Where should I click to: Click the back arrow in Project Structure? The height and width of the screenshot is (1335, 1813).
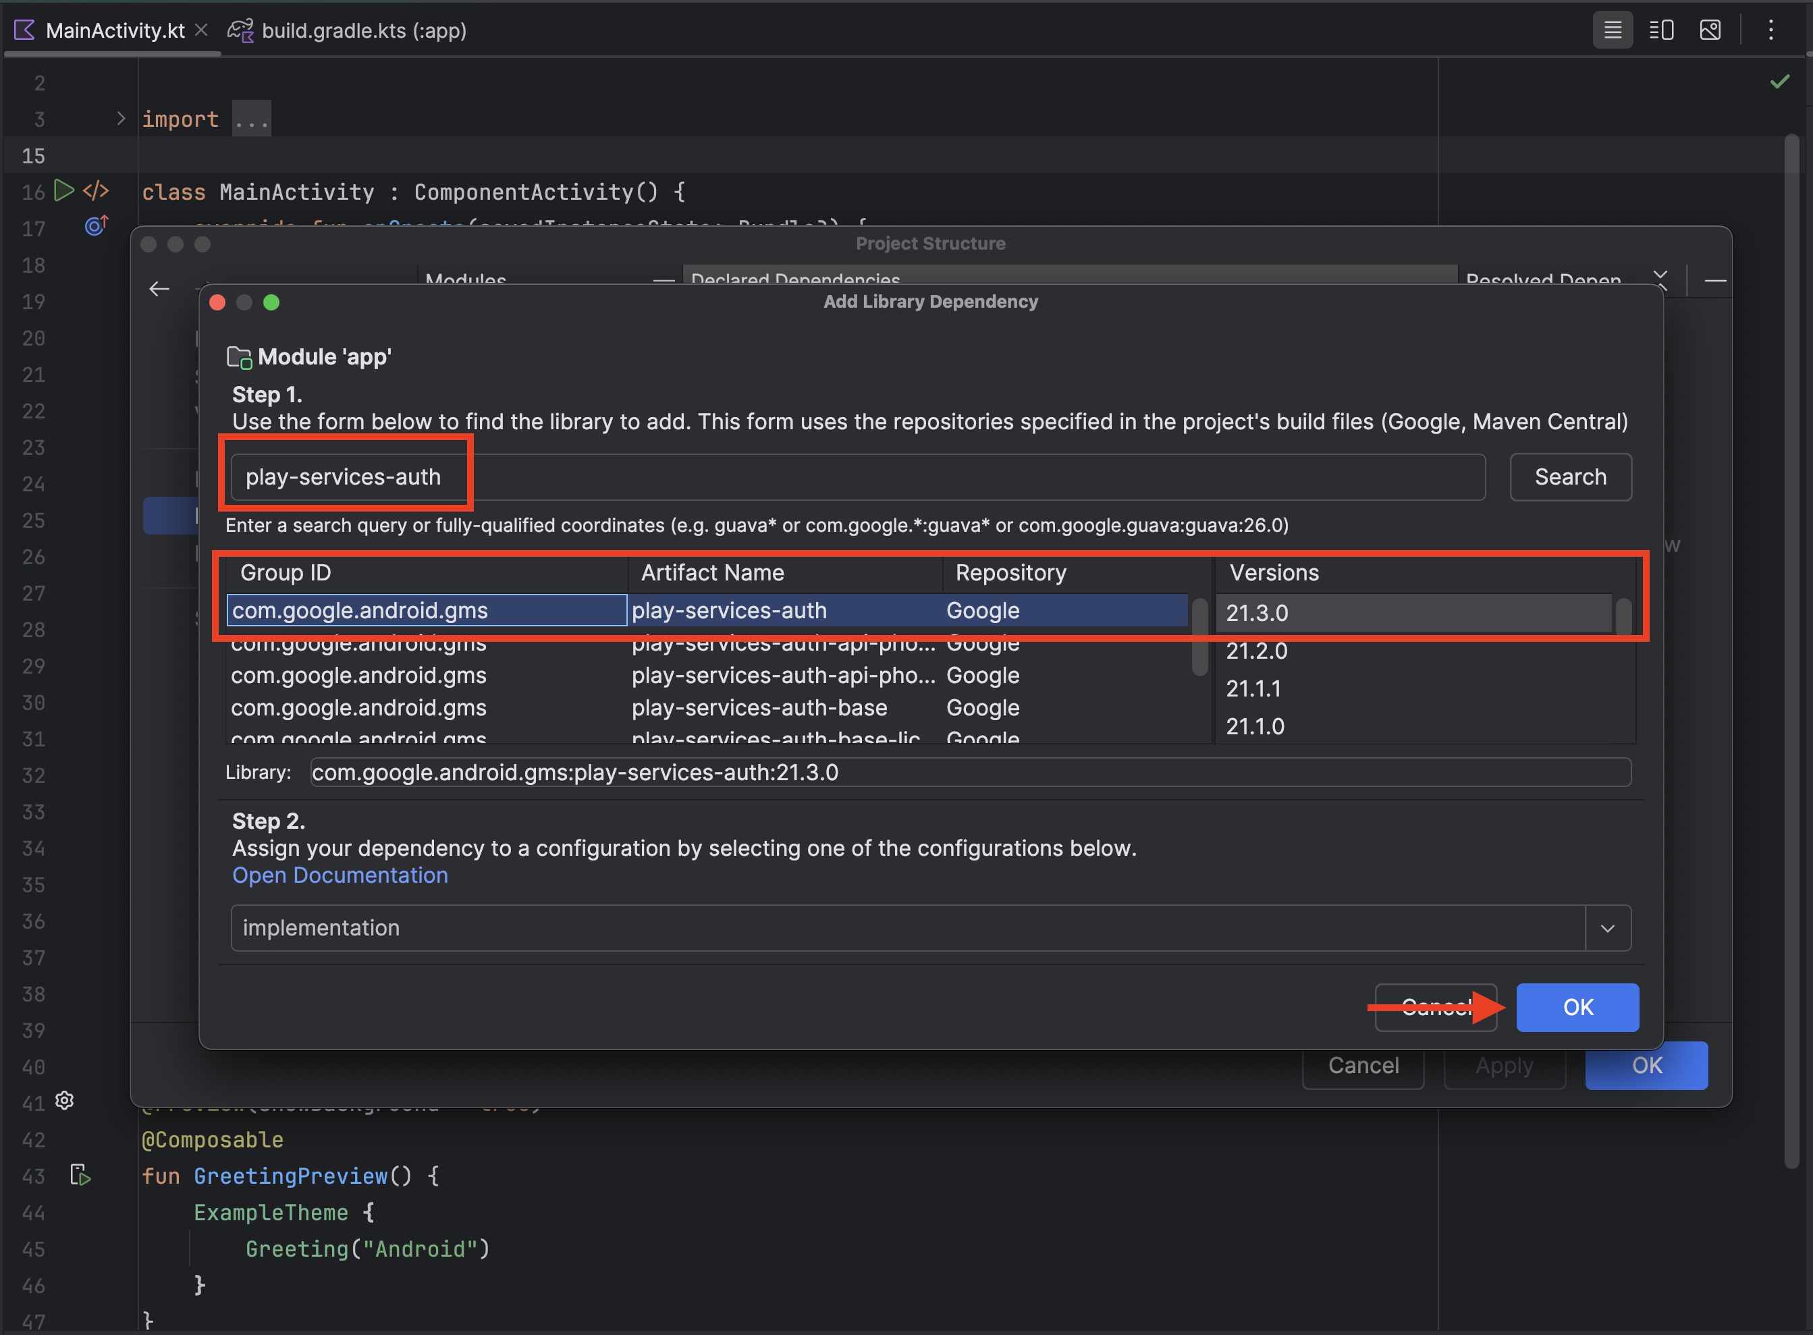(159, 288)
